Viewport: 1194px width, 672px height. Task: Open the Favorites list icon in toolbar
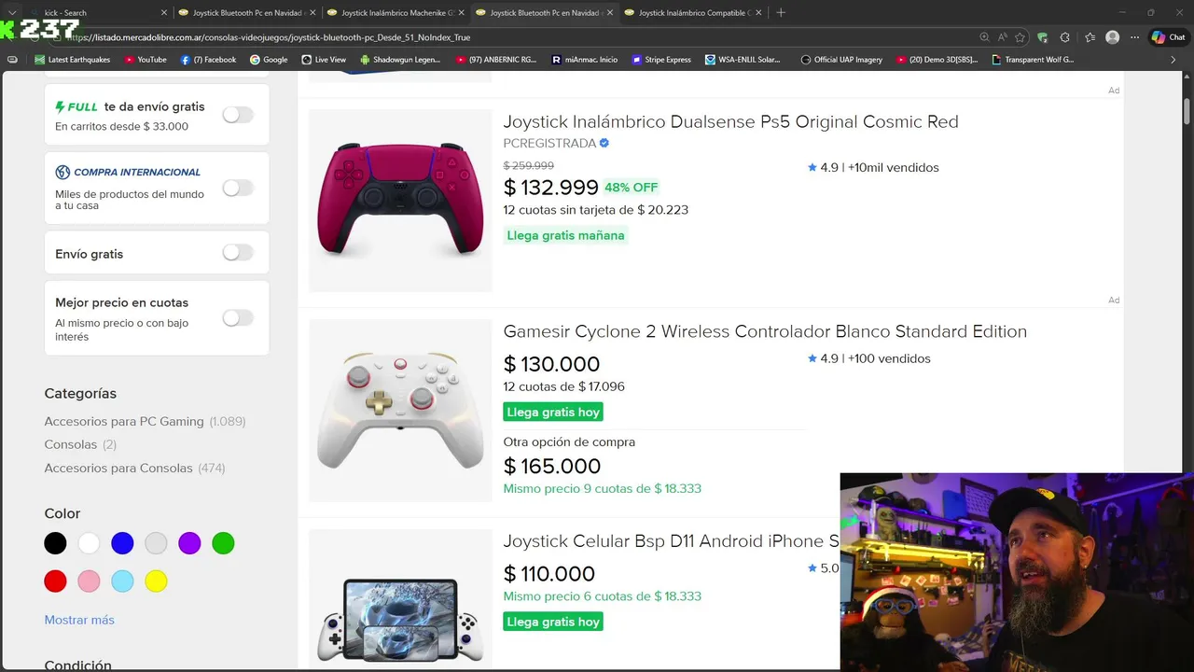[x=1090, y=37]
